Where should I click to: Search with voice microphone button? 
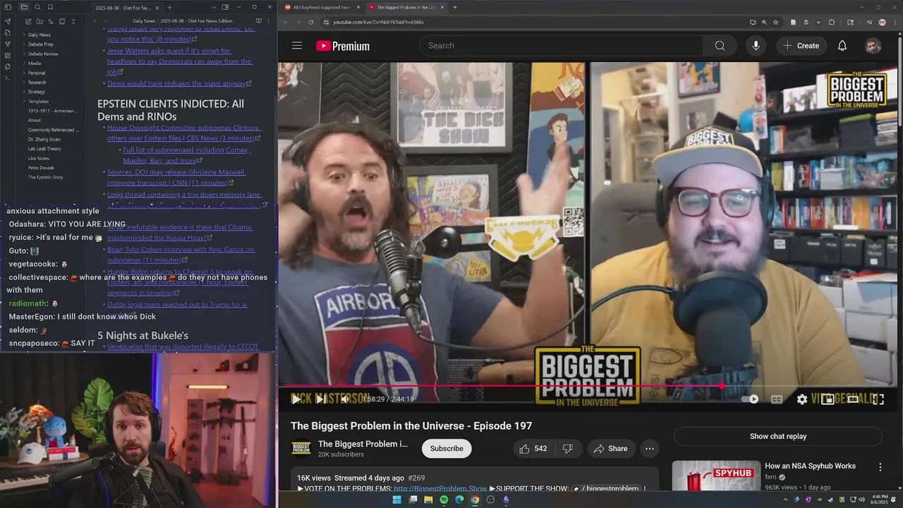pyautogui.click(x=756, y=46)
